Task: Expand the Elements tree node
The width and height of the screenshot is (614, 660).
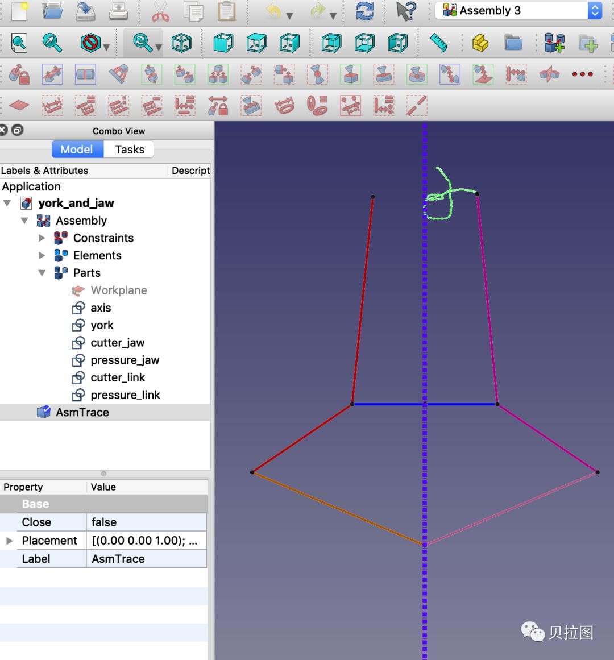Action: 42,255
